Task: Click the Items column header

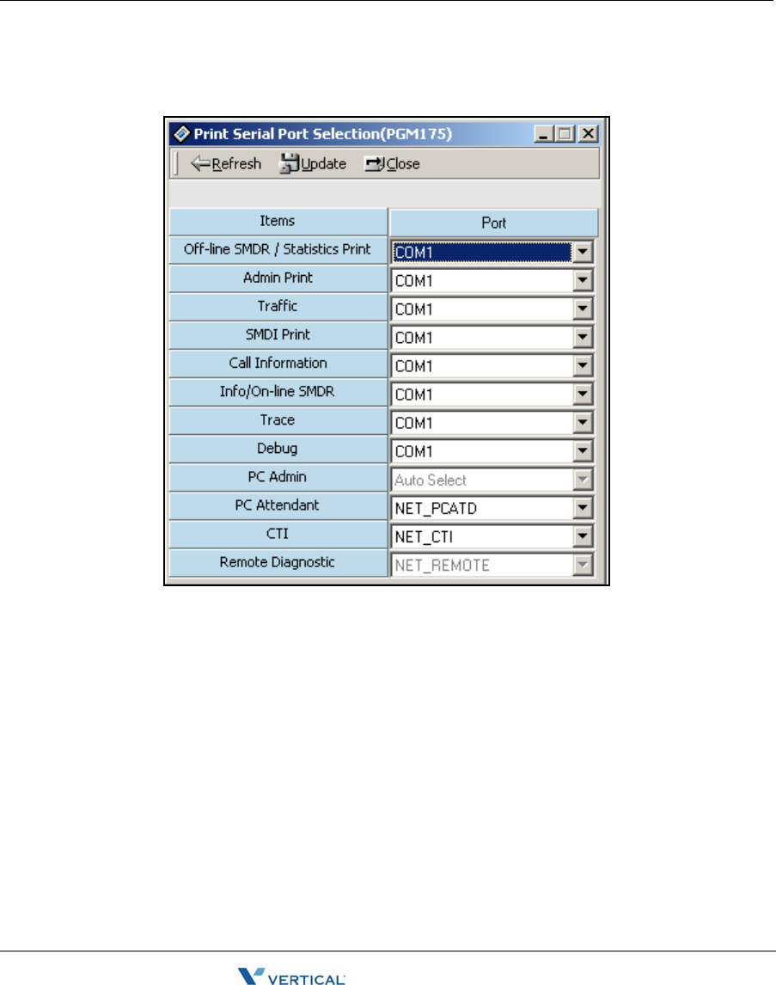Action: (278, 222)
